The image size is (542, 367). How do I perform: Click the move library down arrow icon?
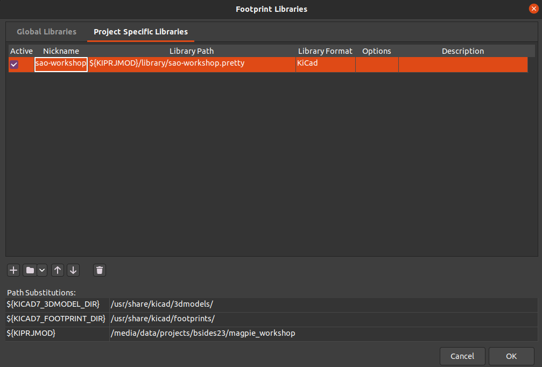point(73,270)
